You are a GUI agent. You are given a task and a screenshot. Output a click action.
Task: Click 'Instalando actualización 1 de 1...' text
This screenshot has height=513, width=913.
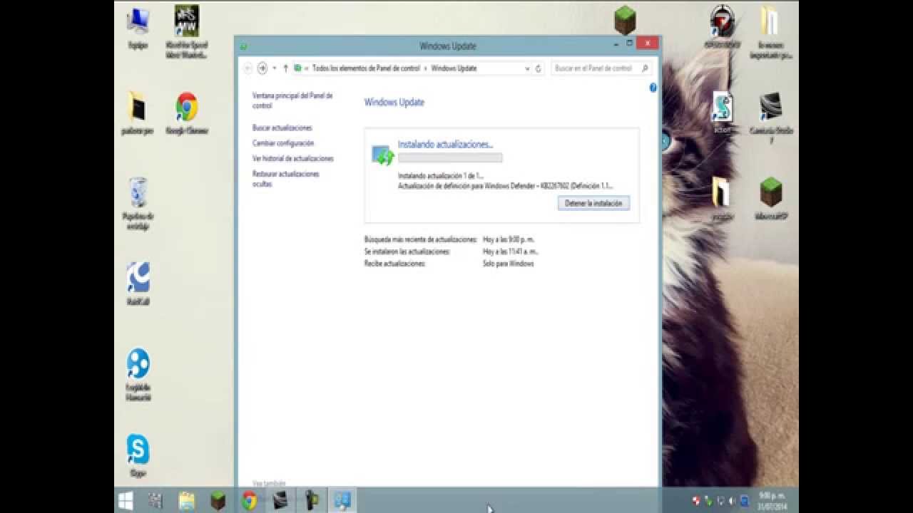click(x=441, y=175)
